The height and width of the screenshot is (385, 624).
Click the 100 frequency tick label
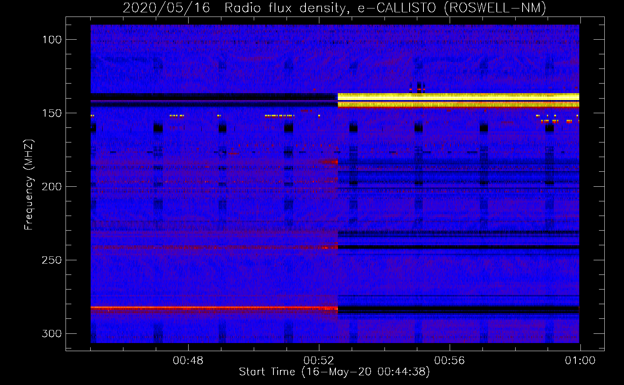(x=52, y=40)
